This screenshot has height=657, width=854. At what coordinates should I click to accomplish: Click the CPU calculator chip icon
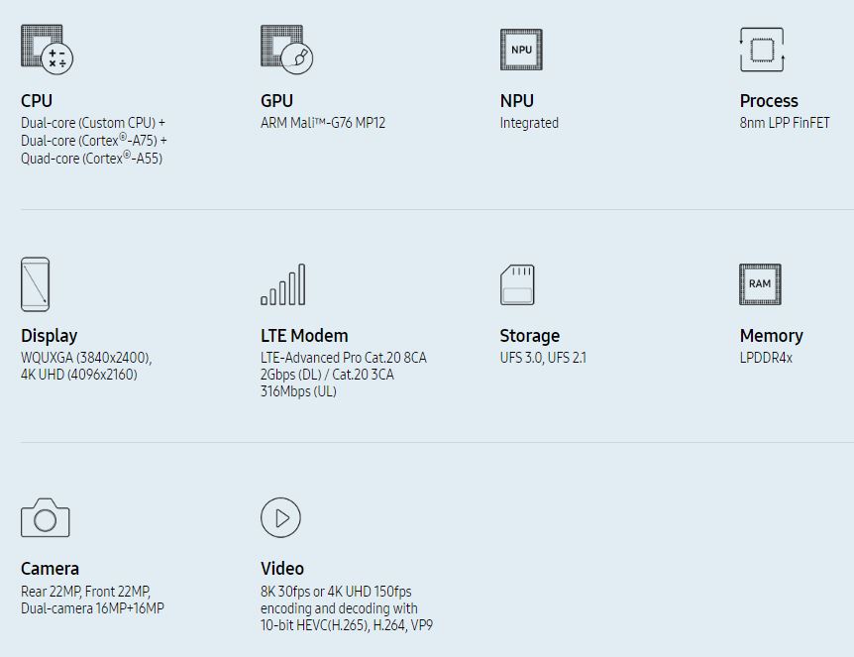pos(47,49)
